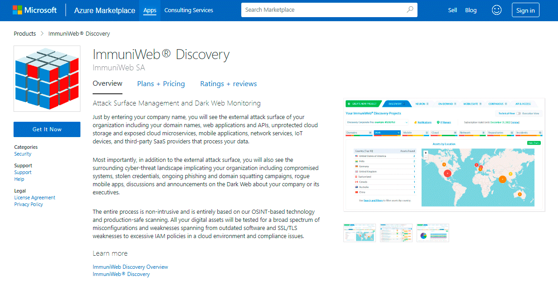Image resolution: width=558 pixels, height=294 pixels.
Task: Click the Sign in button
Action: click(525, 10)
